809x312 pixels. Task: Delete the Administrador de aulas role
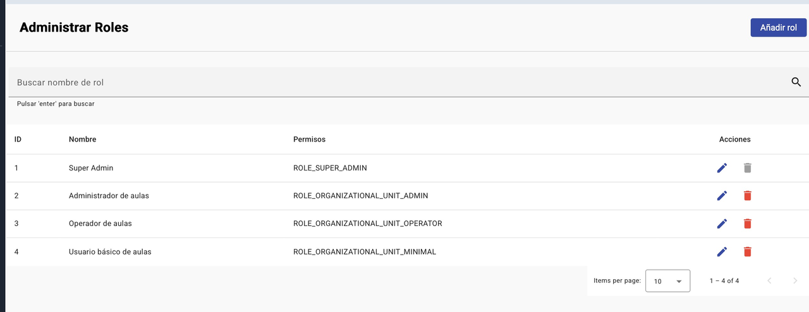[747, 196]
